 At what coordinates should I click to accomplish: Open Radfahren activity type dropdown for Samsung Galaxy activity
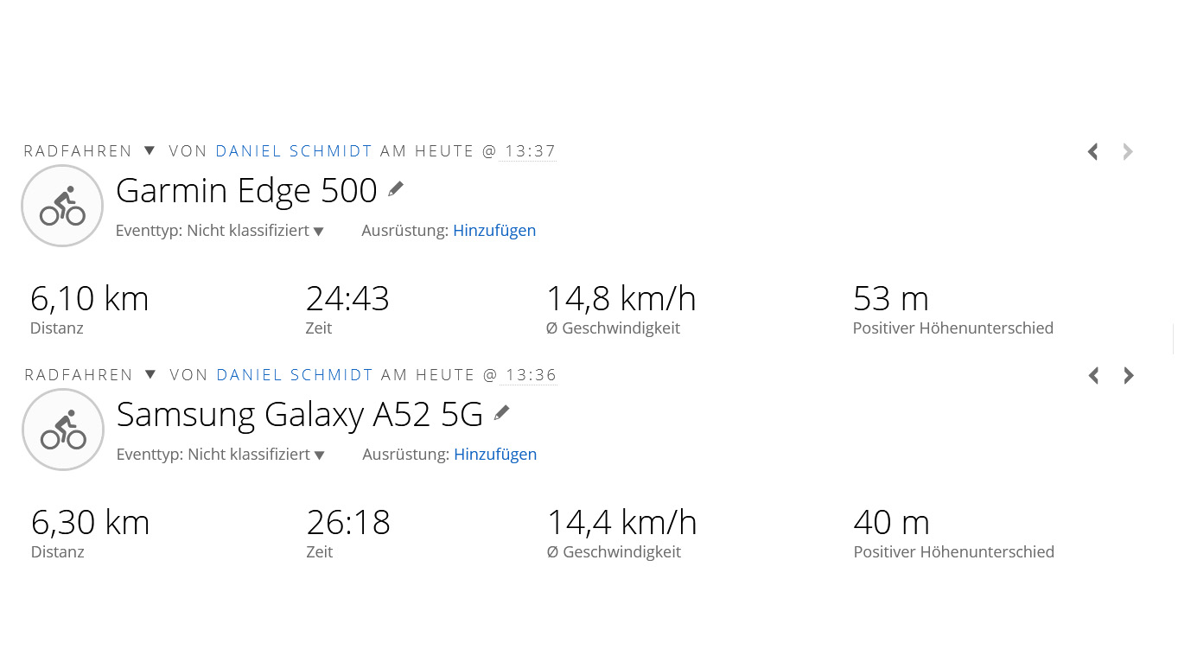pyautogui.click(x=150, y=375)
